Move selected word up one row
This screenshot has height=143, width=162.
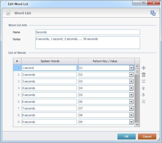pyautogui.click(x=143, y=88)
